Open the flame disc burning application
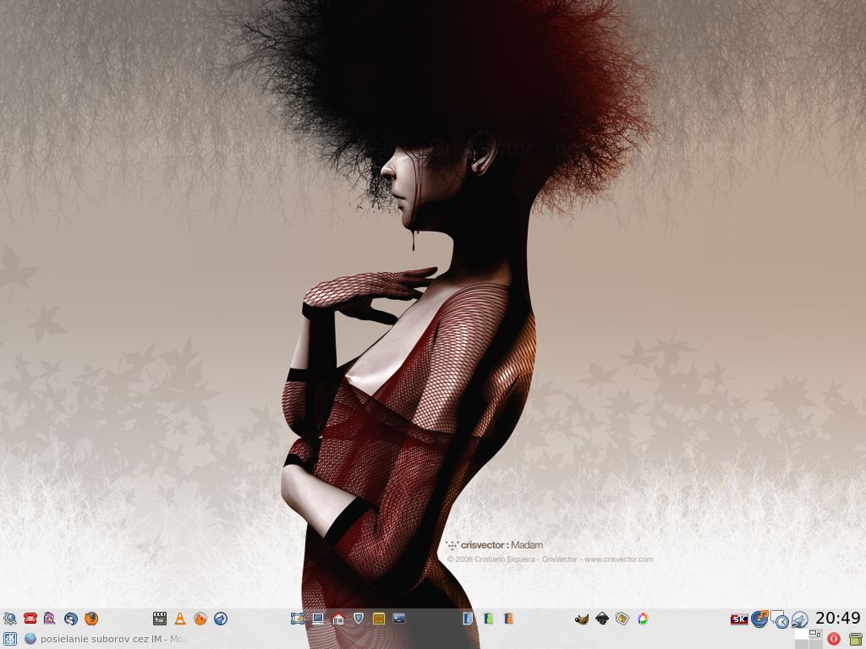This screenshot has height=649, width=866. 200,619
